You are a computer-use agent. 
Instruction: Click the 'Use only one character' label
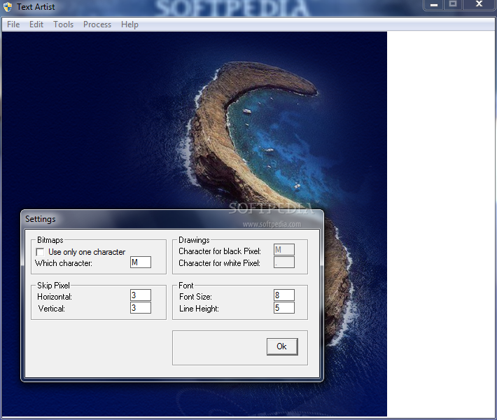87,252
